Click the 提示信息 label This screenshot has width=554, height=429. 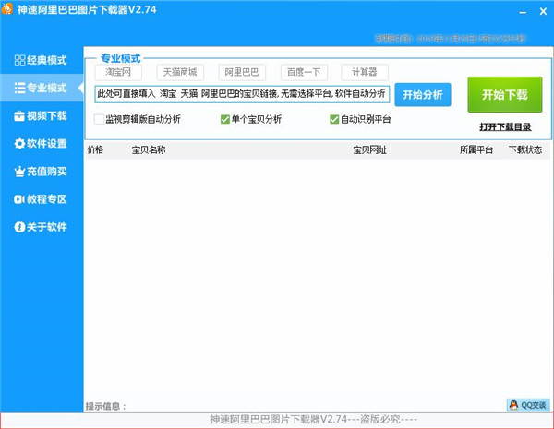106,406
